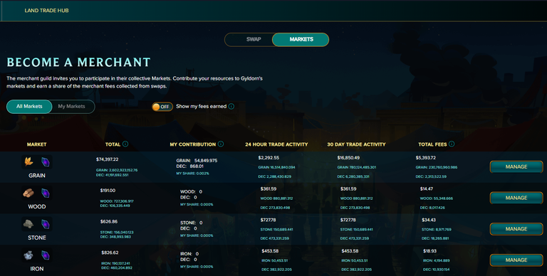547x276 pixels.
Task: Click info icon next to TOTAL FEES header
Action: tap(452, 144)
